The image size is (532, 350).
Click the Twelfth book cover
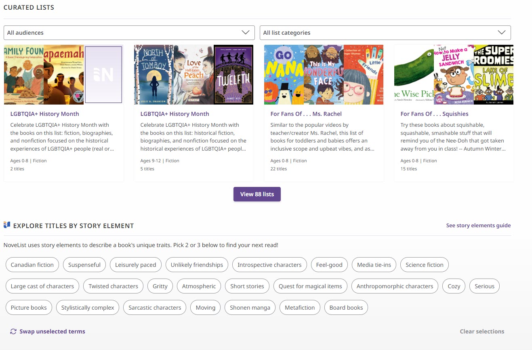point(233,75)
